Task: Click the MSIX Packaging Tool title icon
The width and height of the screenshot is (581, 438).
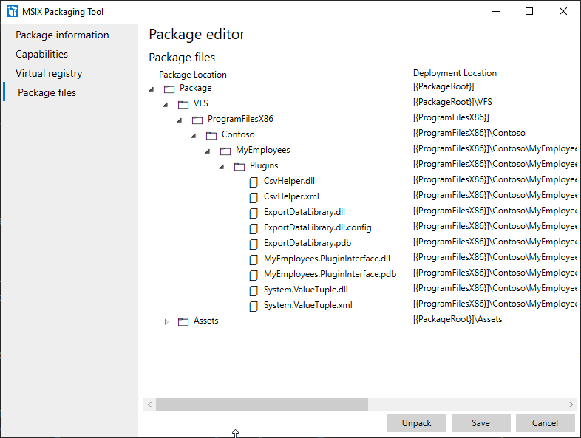Action: [12, 12]
